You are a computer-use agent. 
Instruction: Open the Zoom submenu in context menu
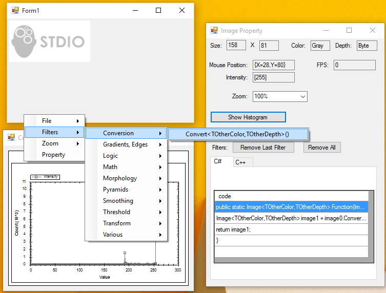click(54, 143)
